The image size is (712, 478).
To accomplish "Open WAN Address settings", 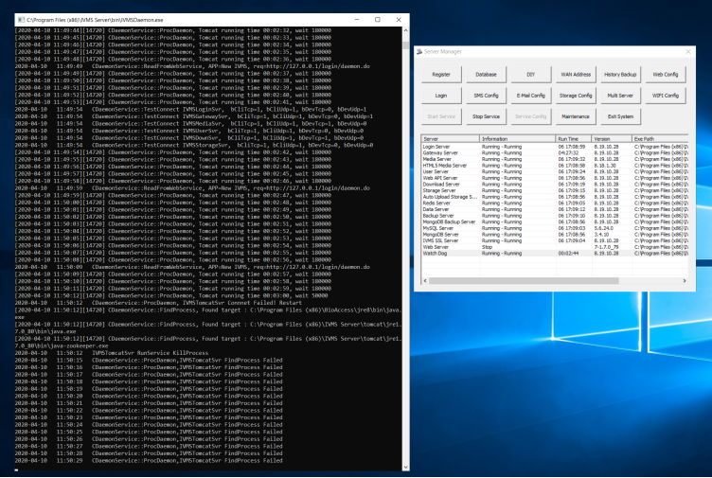I will (576, 75).
